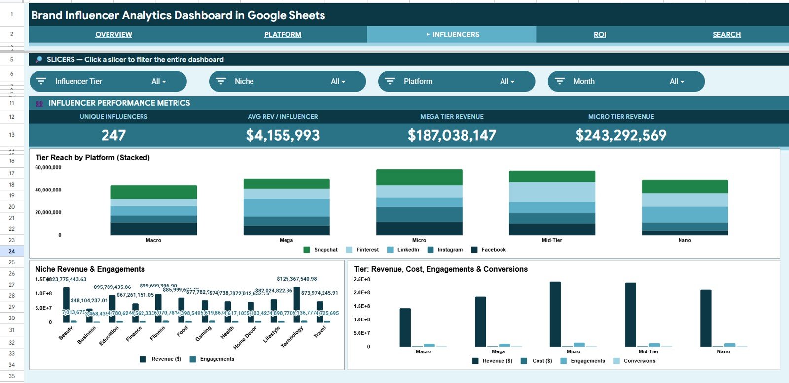
Task: Click the $73,974,245.91 data label
Action: coord(320,293)
